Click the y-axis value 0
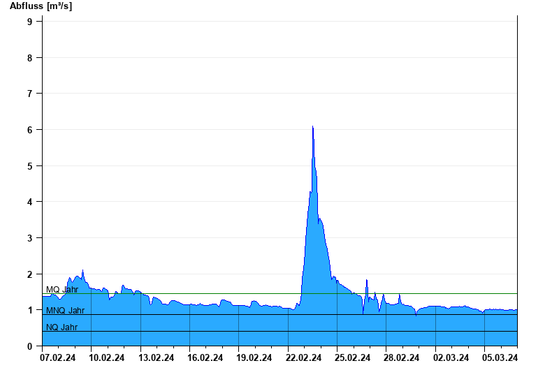Screen dimensions: 559x384 coord(29,346)
